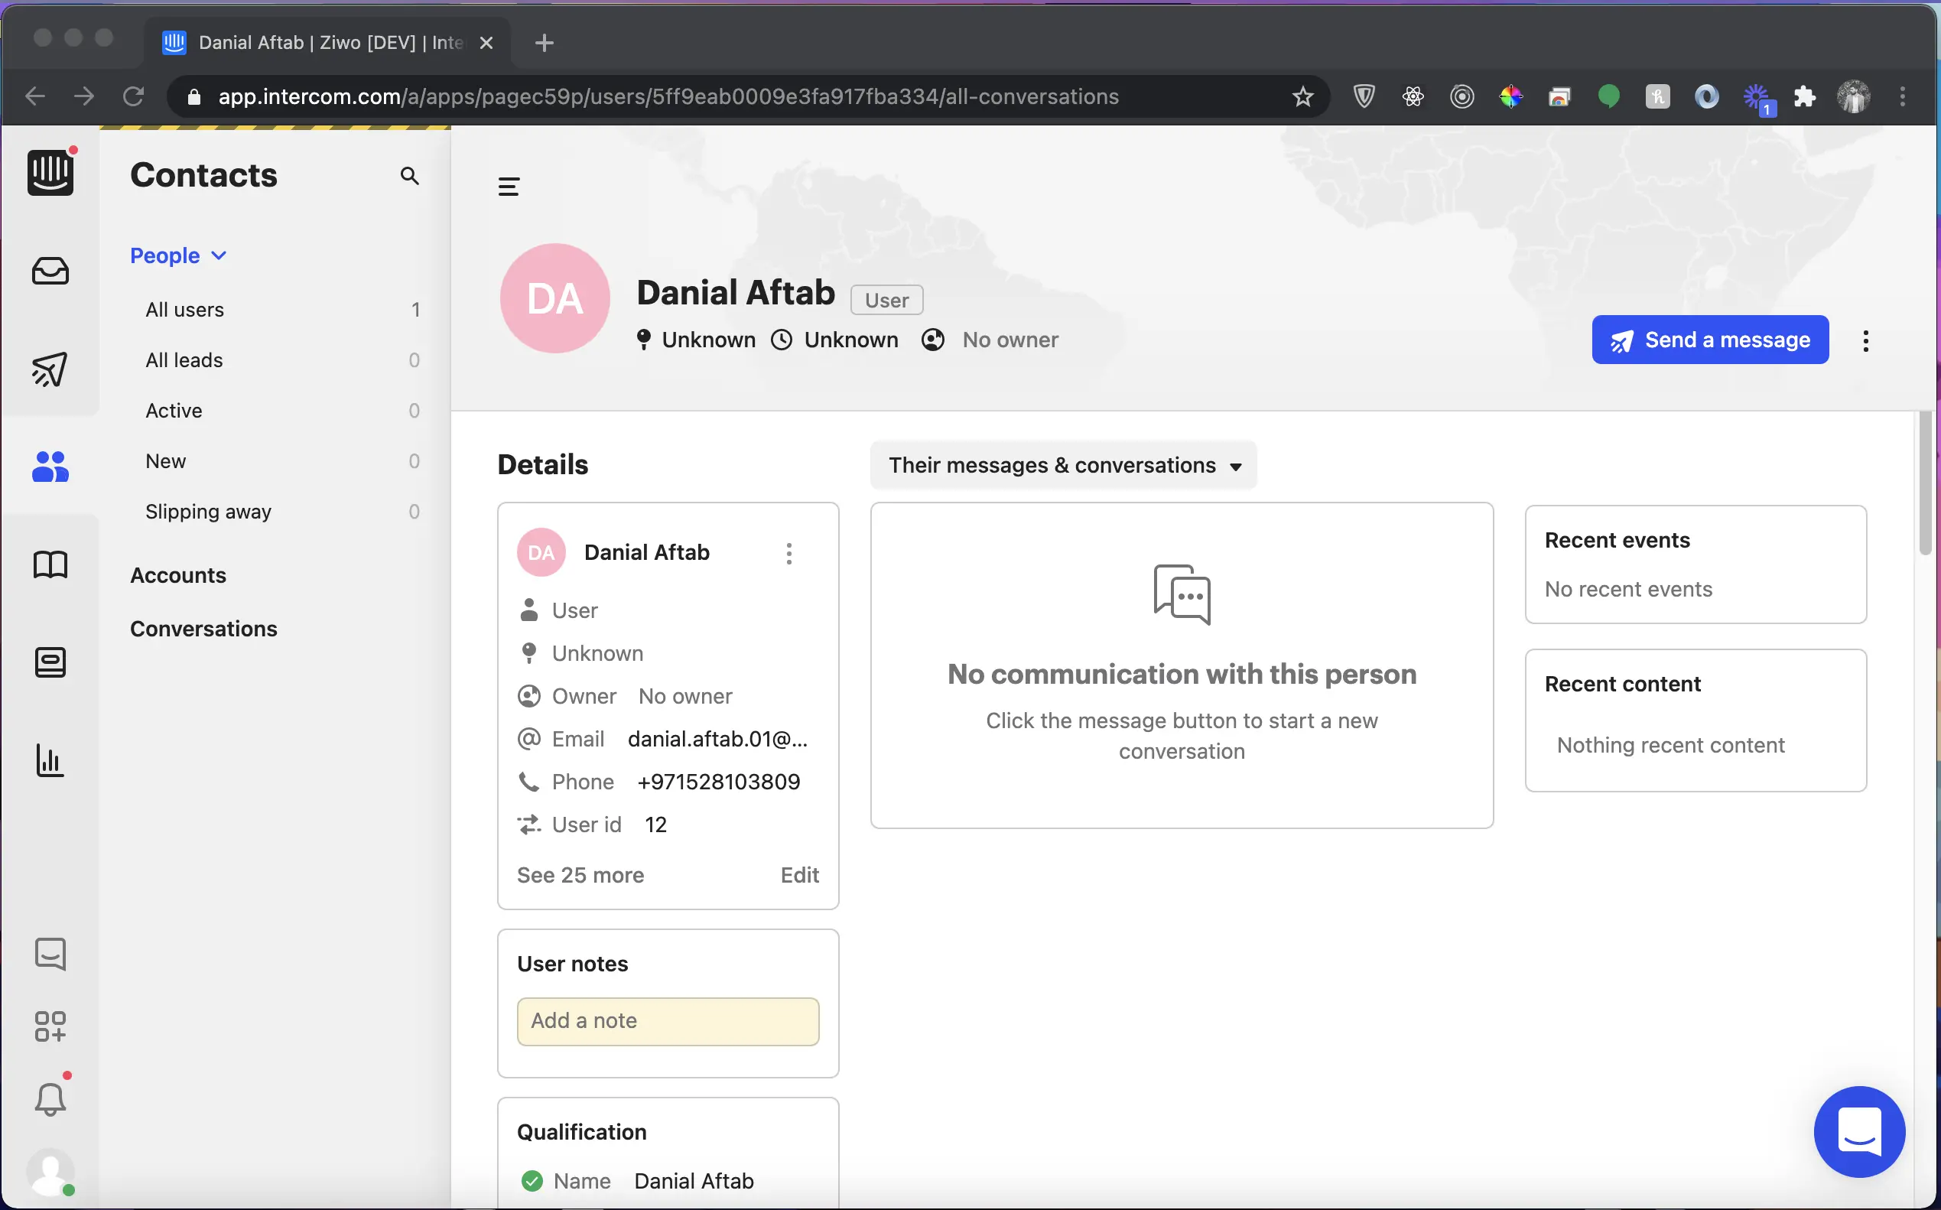Open a new browser tab
The image size is (1941, 1210).
coord(544,42)
